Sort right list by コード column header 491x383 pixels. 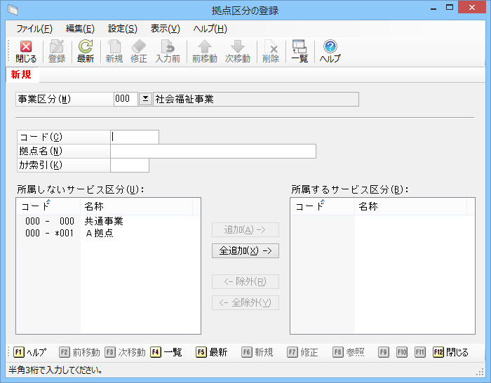309,206
